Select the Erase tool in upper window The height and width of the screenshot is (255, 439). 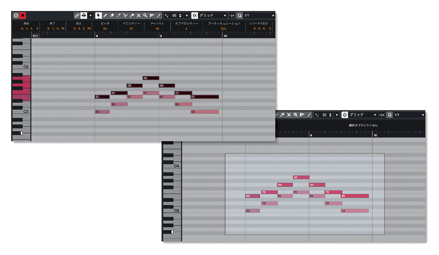point(112,15)
